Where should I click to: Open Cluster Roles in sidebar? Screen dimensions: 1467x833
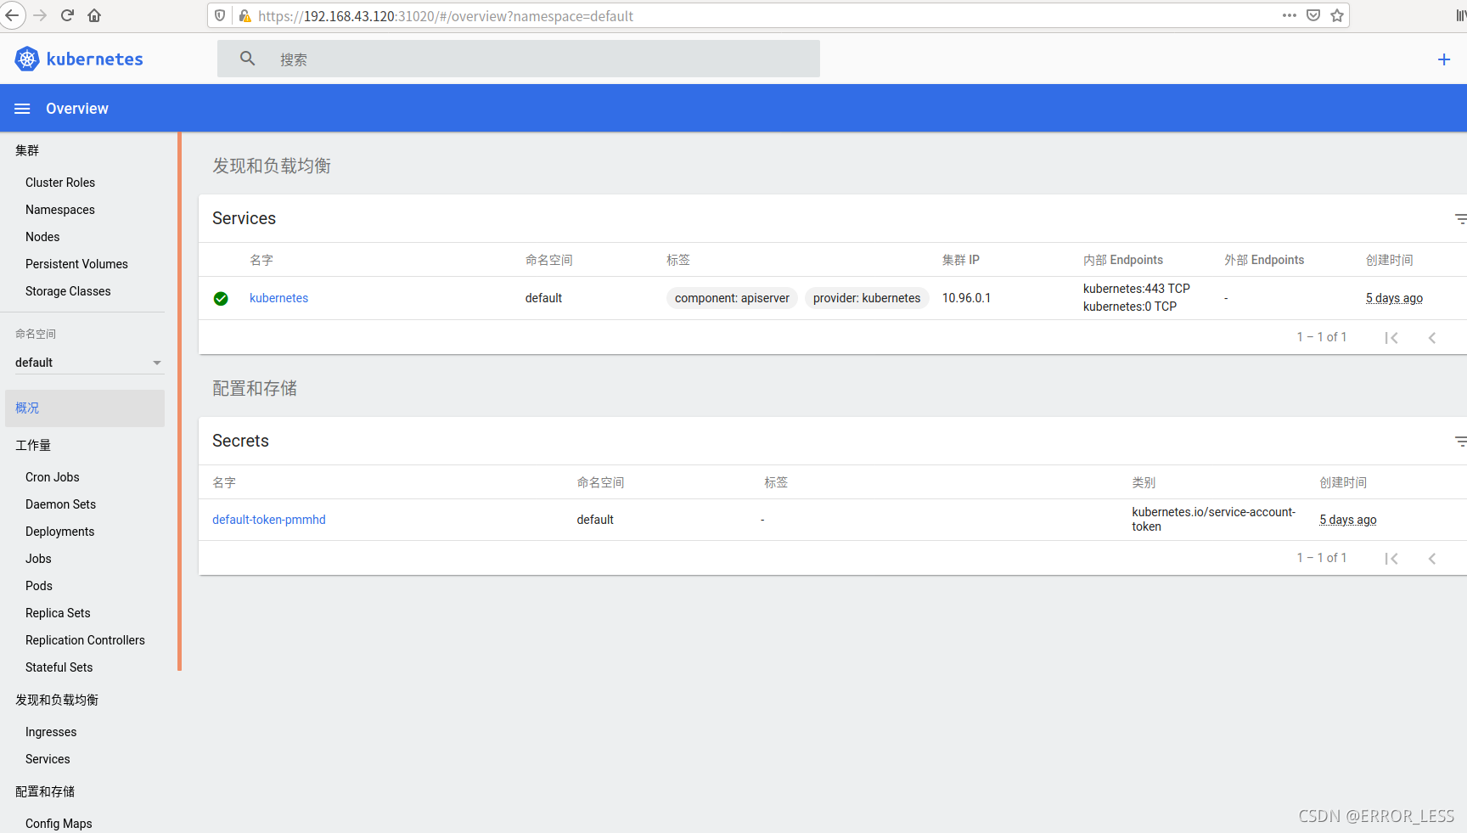coord(60,183)
